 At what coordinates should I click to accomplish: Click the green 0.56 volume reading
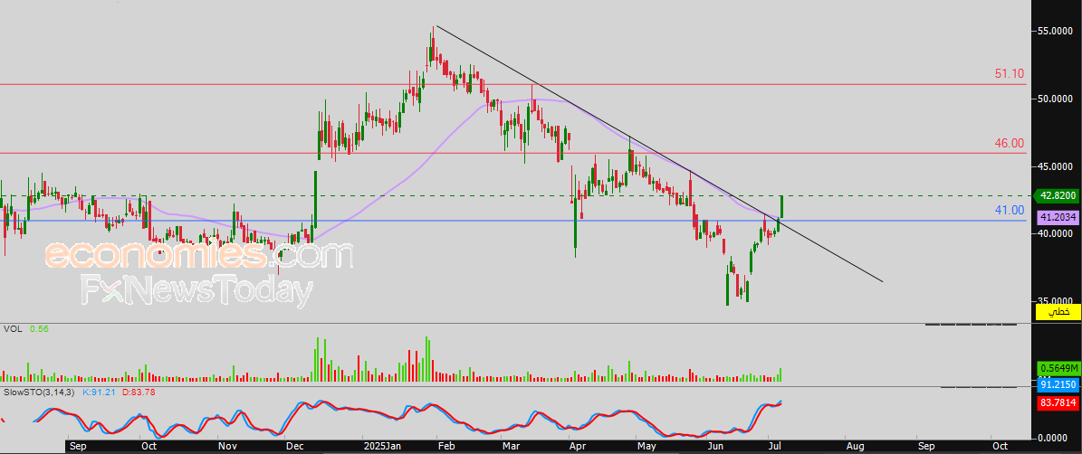(37, 329)
